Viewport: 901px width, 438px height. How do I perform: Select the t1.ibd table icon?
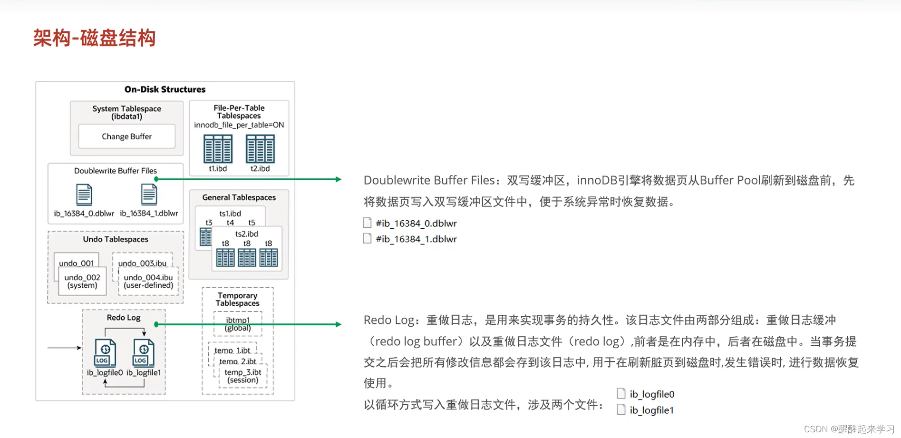(x=217, y=149)
